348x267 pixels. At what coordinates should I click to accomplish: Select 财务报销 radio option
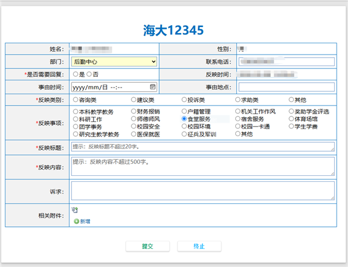133,111
